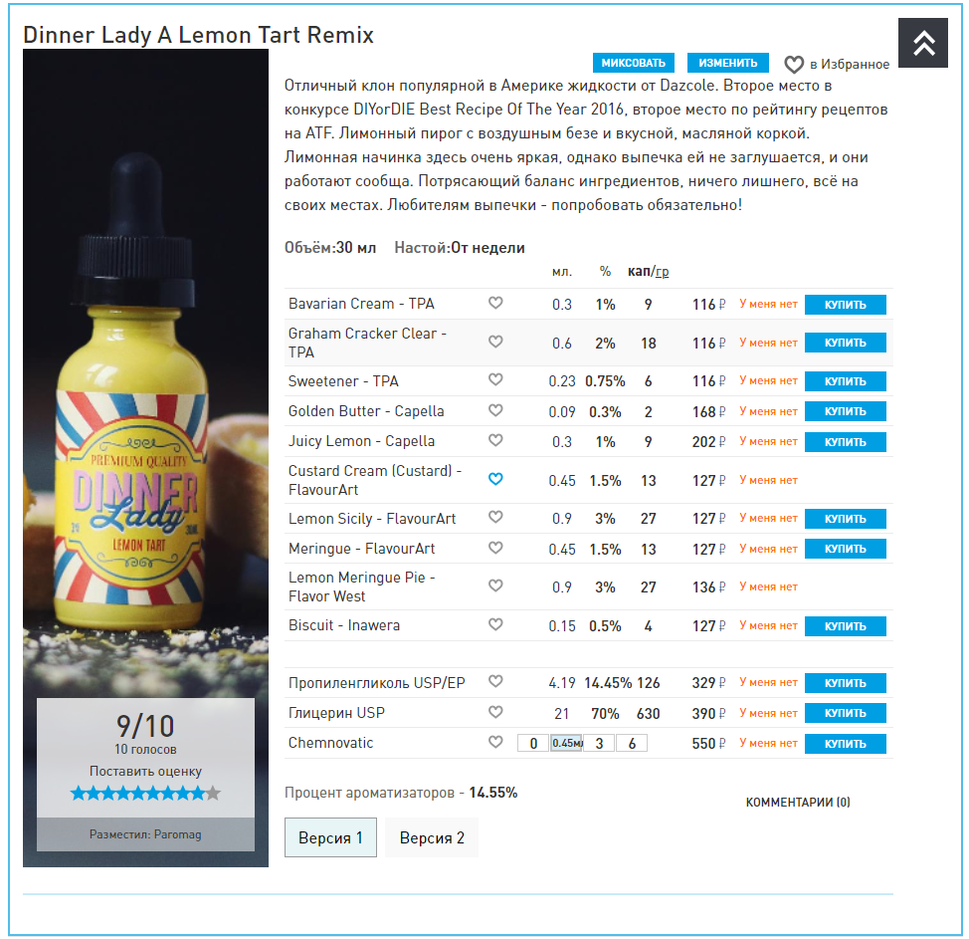Image resolution: width=969 pixels, height=939 pixels.
Task: Click the МИКСОВАТЬ button
Action: pos(634,63)
